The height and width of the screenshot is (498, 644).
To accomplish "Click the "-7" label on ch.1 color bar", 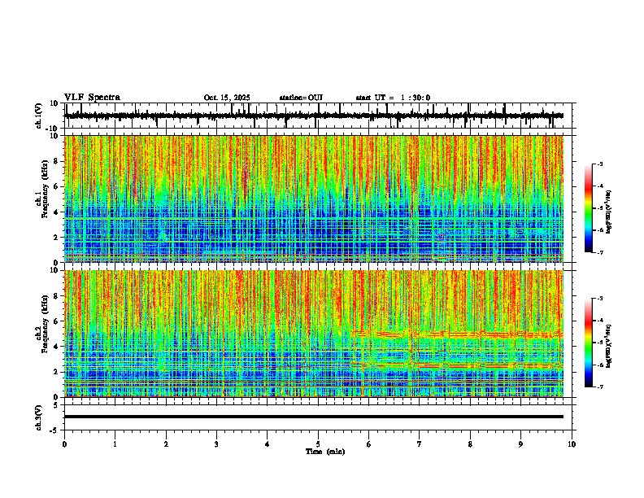I will pyautogui.click(x=600, y=252).
